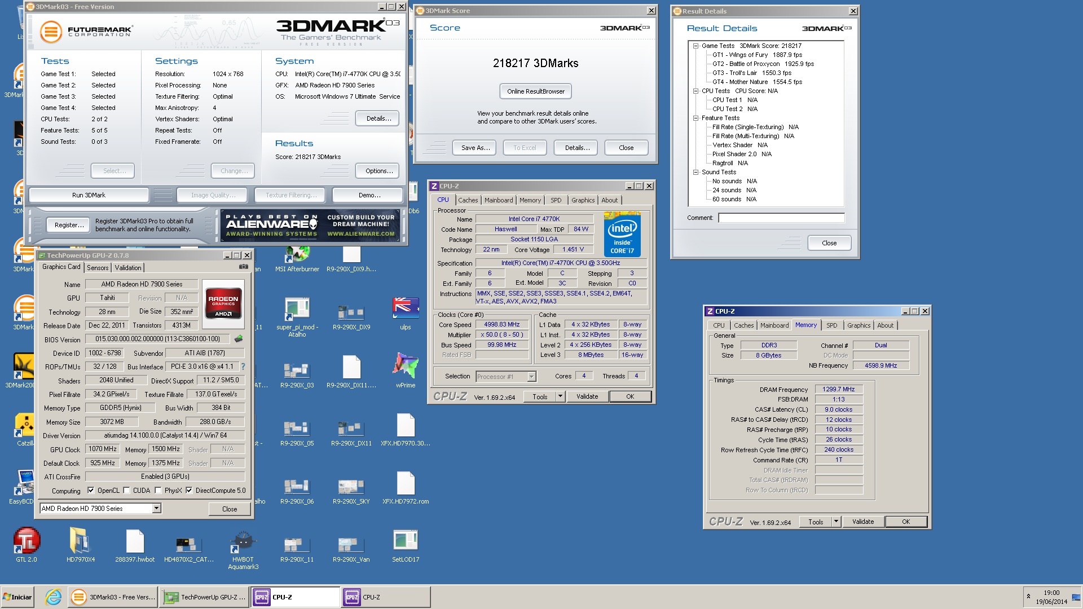Launch the SetLOD17 desktop icon

pos(405,546)
